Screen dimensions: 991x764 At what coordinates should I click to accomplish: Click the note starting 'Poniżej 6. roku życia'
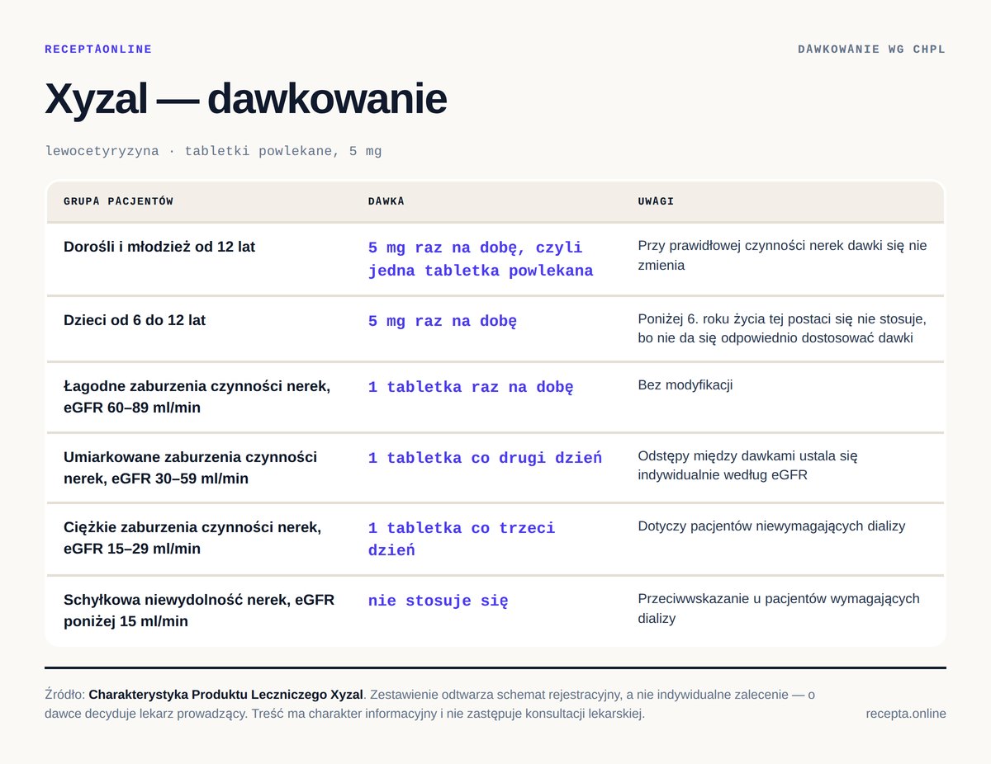783,328
